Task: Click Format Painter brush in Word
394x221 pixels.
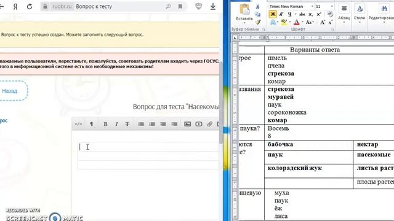Action: [258, 22]
